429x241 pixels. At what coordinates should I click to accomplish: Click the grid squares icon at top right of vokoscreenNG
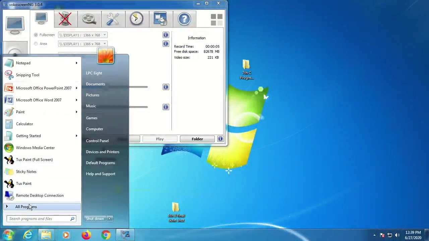(217, 20)
